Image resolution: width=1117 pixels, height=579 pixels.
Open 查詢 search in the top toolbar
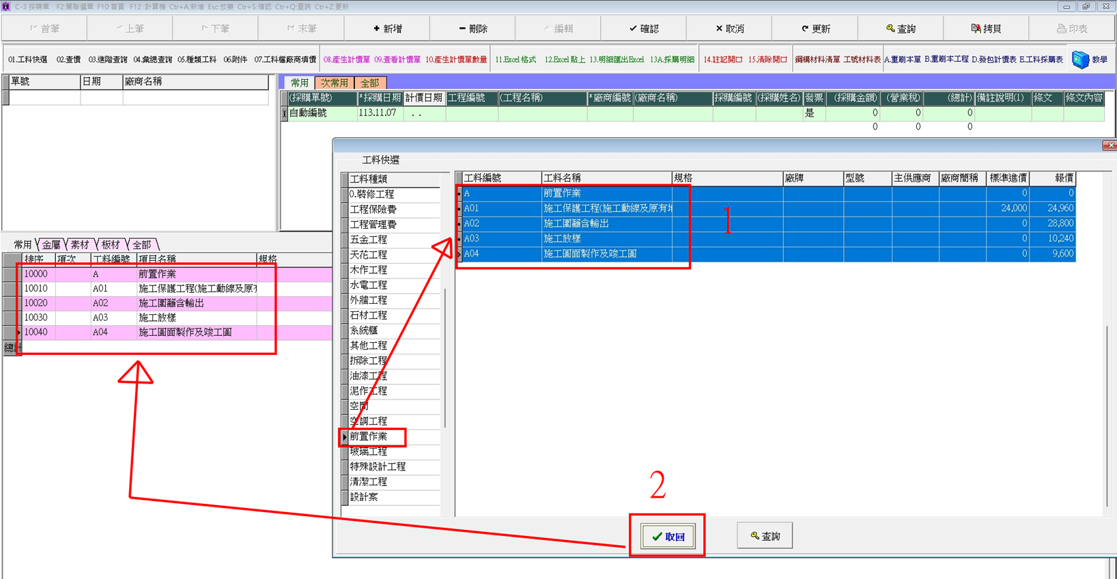[x=901, y=29]
